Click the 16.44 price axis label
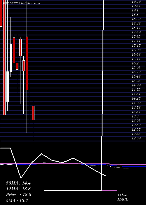This screenshot has width=146, height=205. tap(136, 59)
